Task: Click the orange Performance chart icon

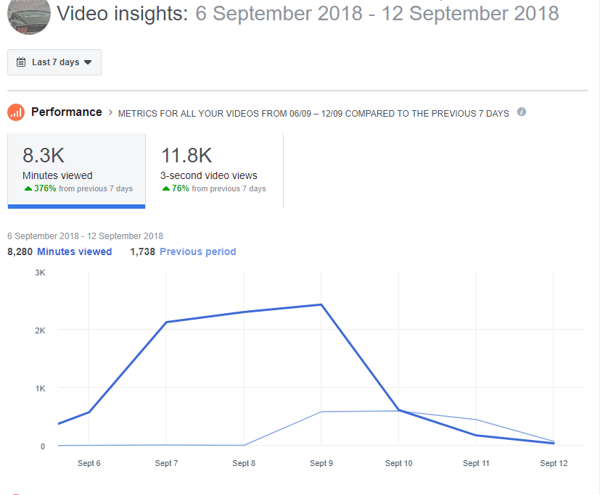Action: (x=16, y=112)
